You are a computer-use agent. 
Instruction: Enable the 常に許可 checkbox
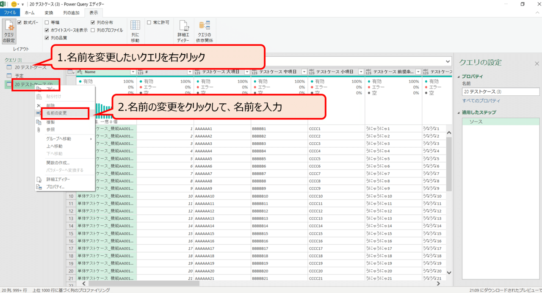[x=149, y=22]
